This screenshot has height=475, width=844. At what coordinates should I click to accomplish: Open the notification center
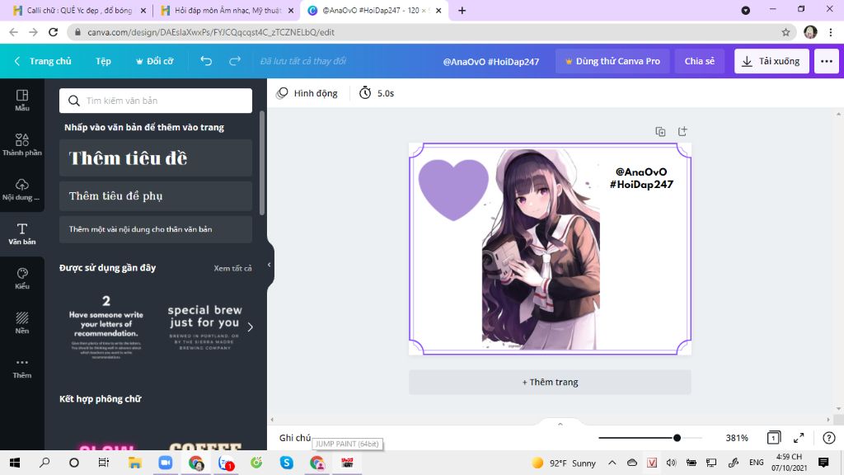click(x=823, y=463)
